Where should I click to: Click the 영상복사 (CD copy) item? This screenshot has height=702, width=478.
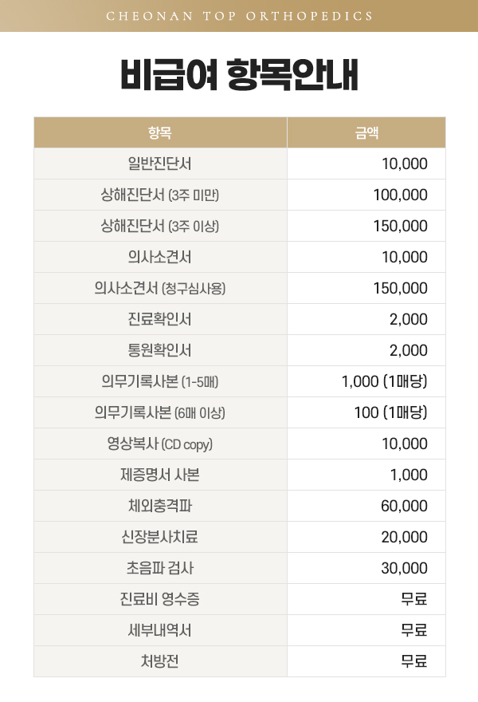[x=160, y=444]
